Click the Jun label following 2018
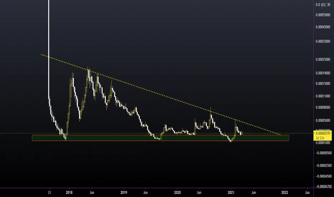Viewport: 334px width, 197px height. [x=92, y=193]
